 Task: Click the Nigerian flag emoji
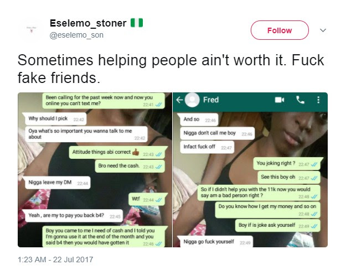137,23
